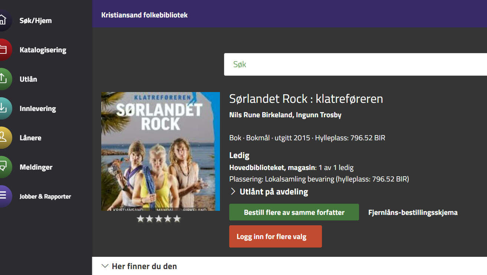Open the Jobber & Rapporter list icon
Image resolution: width=487 pixels, height=275 pixels.
click(x=3, y=196)
